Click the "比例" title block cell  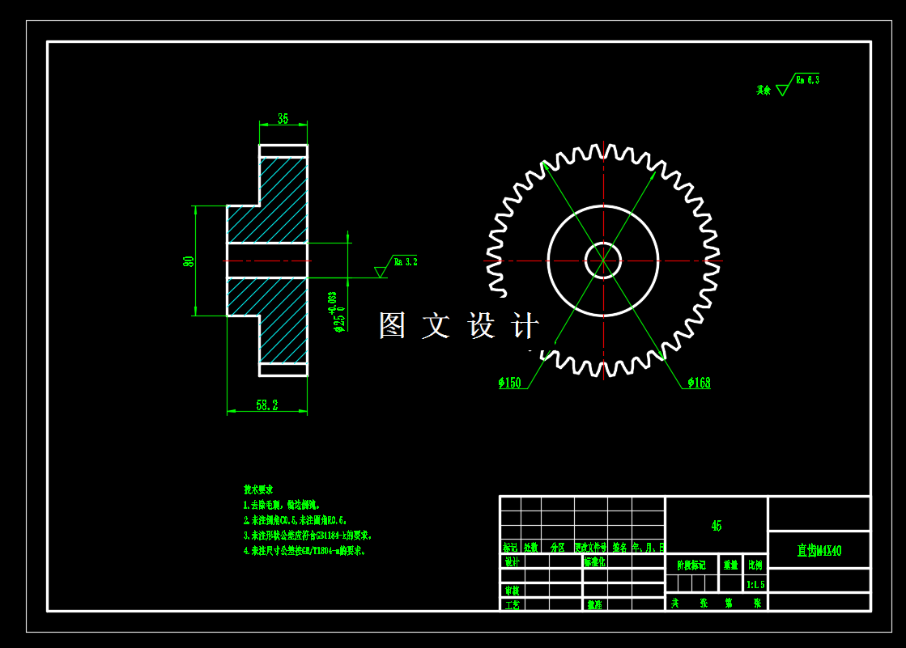tap(755, 565)
